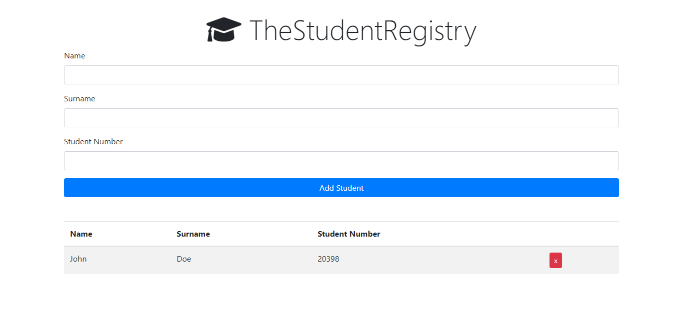Click the Doe surname cell

tap(184, 259)
